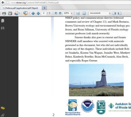The width and height of the screenshot is (131, 117).
Task: Click the collaborate/share globe icon
Action: 25,13
